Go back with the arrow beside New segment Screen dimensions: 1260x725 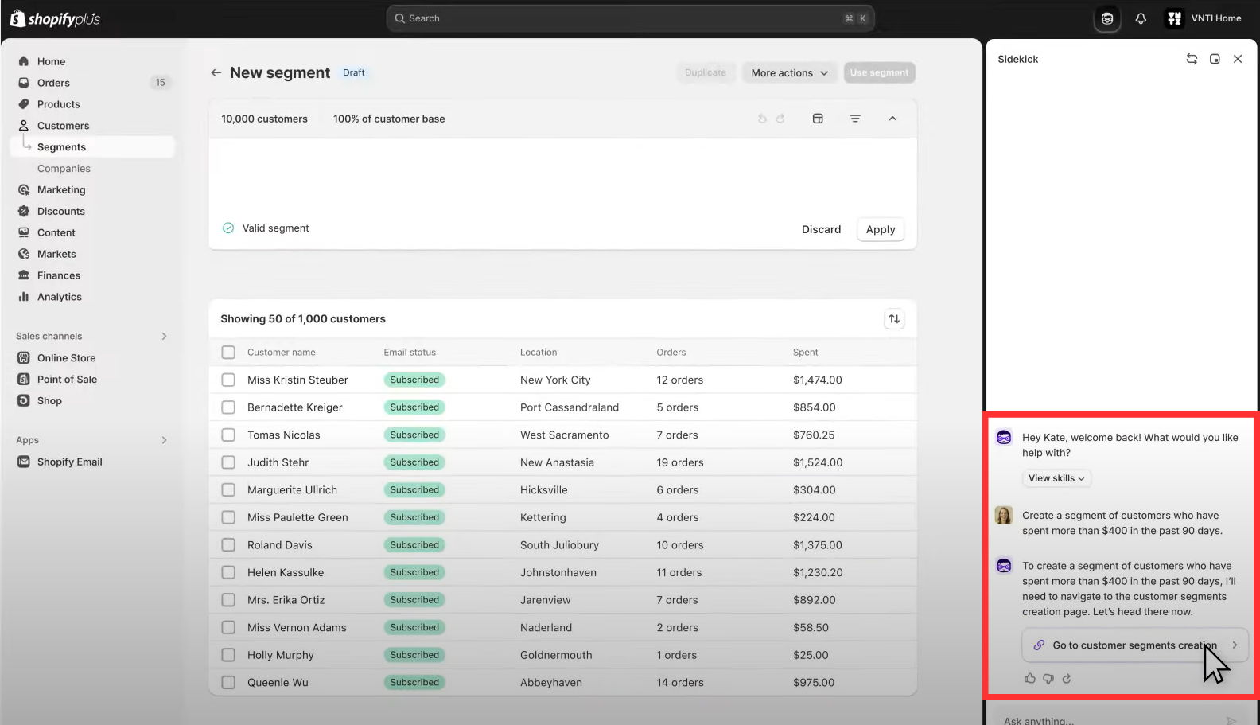coord(216,72)
